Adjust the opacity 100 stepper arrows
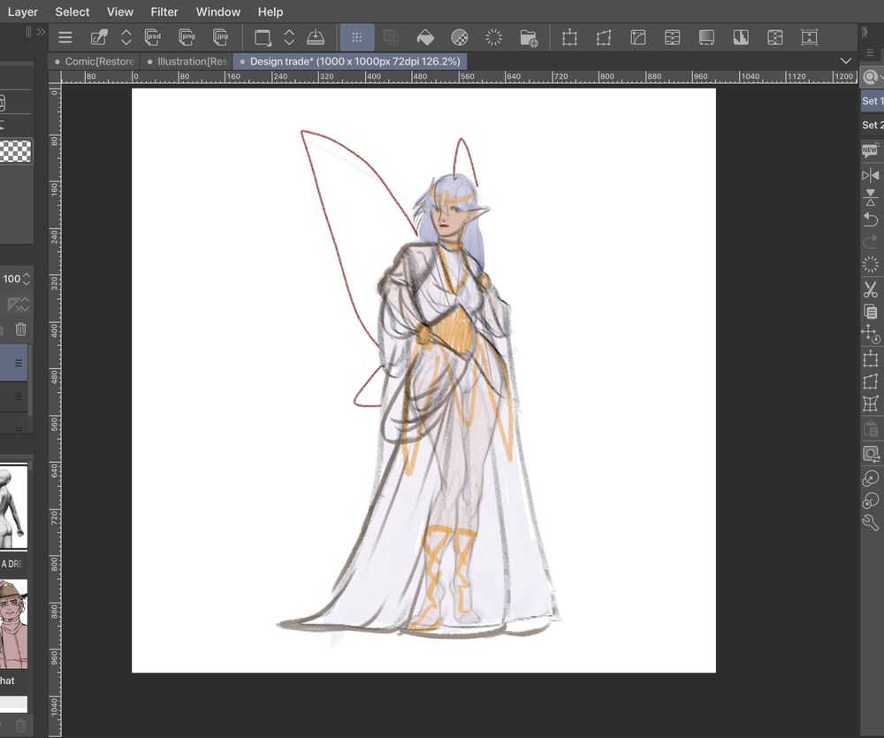The height and width of the screenshot is (738, 884). (26, 279)
